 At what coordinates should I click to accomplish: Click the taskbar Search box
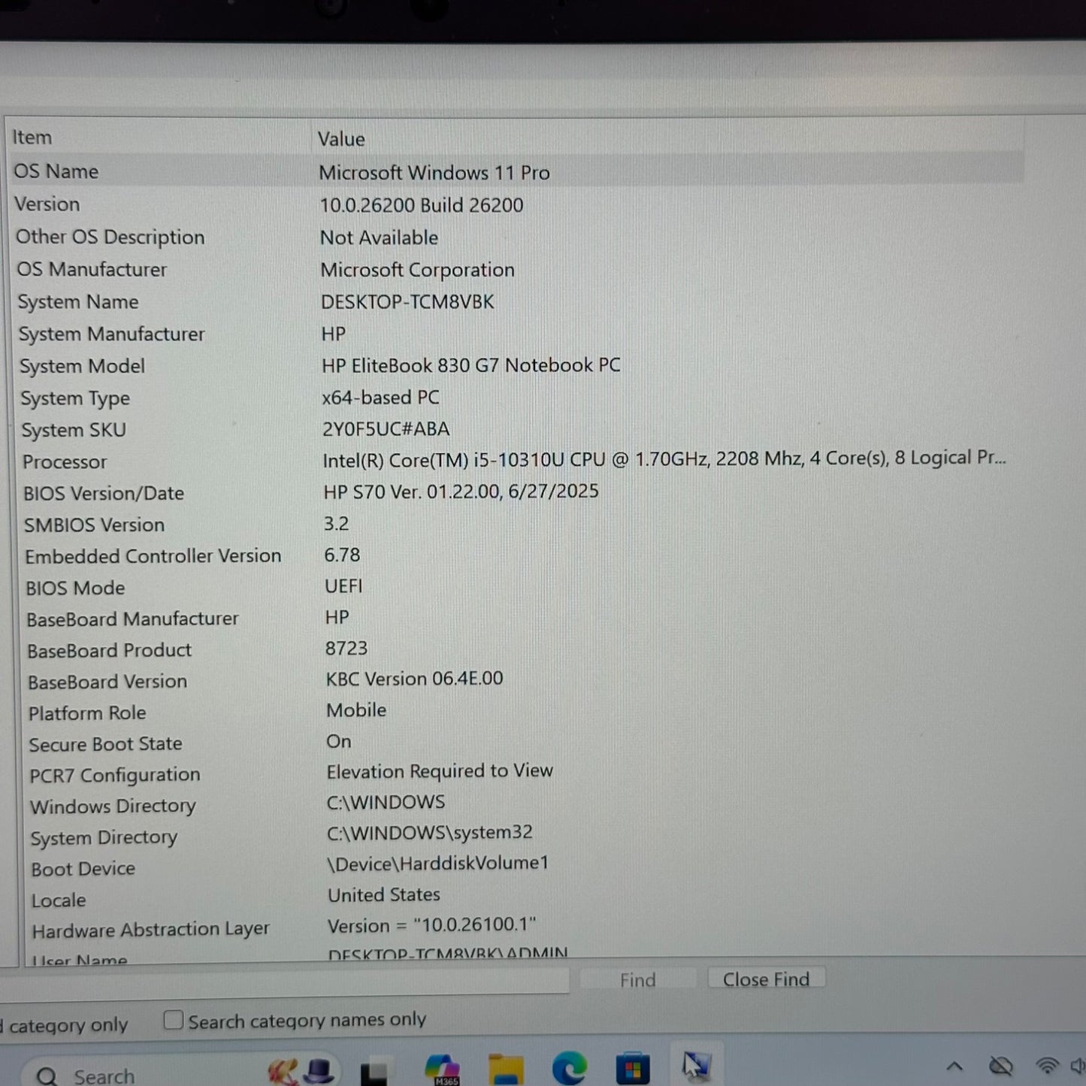tap(104, 1075)
